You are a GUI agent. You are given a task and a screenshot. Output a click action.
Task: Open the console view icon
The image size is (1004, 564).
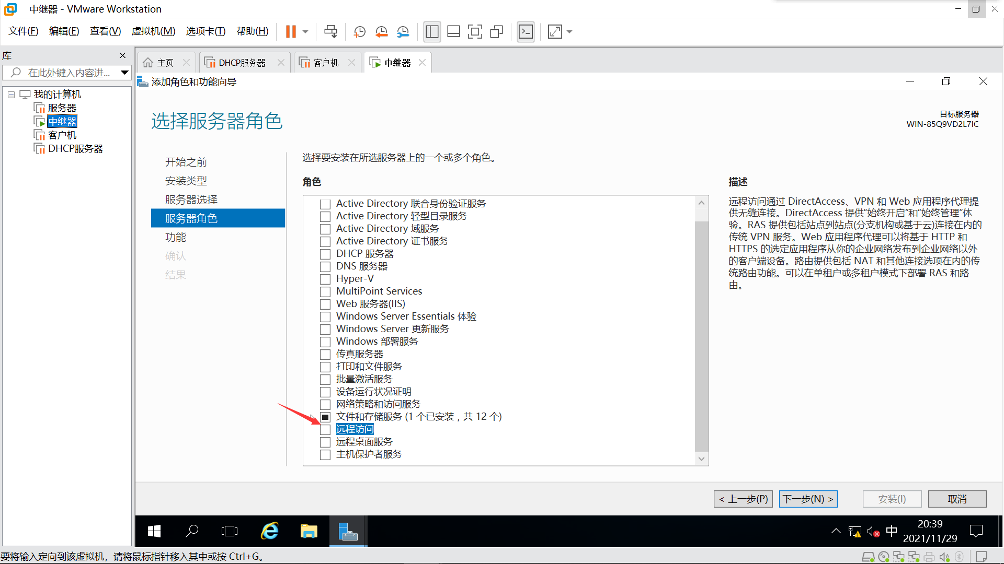(x=526, y=32)
